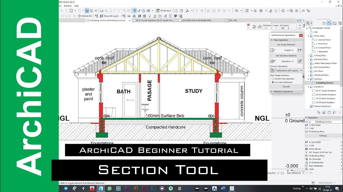This screenshot has height=192, width=343.
Task: Click the red delete X icon in Navigator
Action: (x=340, y=113)
